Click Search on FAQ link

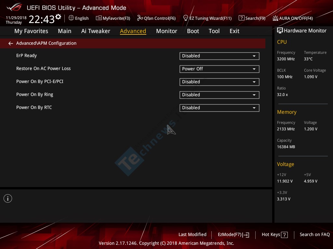(x=315, y=235)
